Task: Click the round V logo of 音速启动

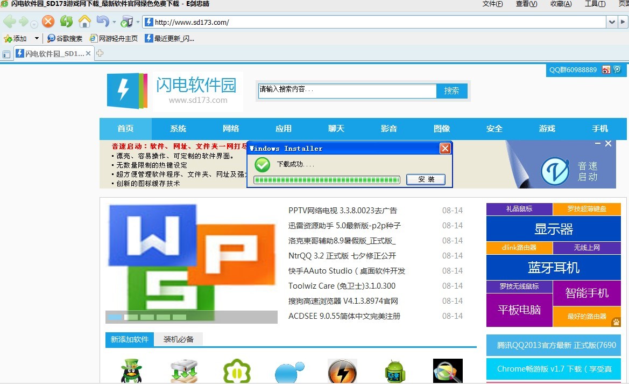Action: pos(555,171)
